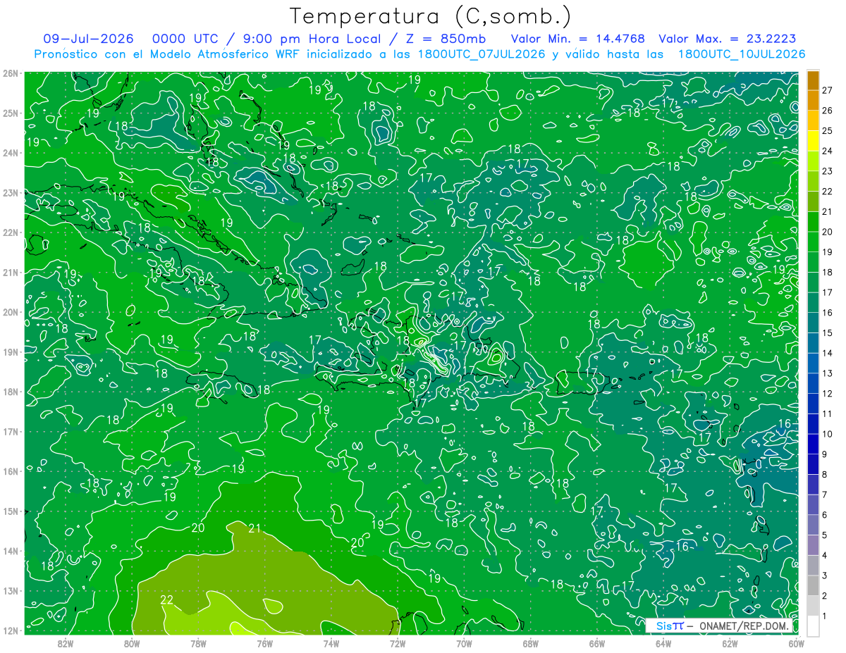Click the '62W' longitude label
Screen dimensions: 846x653
730,642
